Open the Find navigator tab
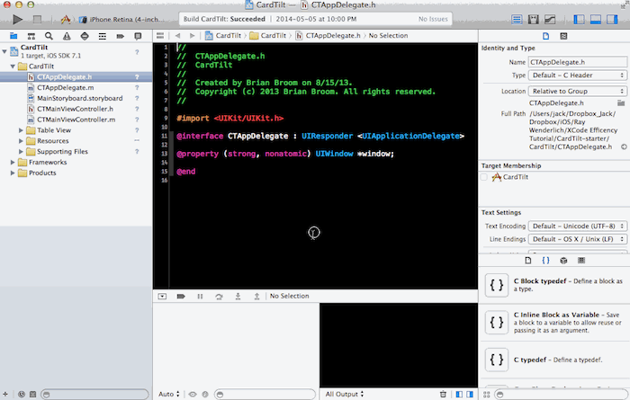630x400 pixels. point(49,36)
